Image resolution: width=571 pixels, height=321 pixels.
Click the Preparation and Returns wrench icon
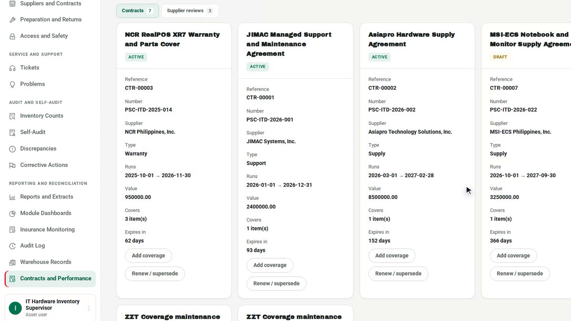12,20
